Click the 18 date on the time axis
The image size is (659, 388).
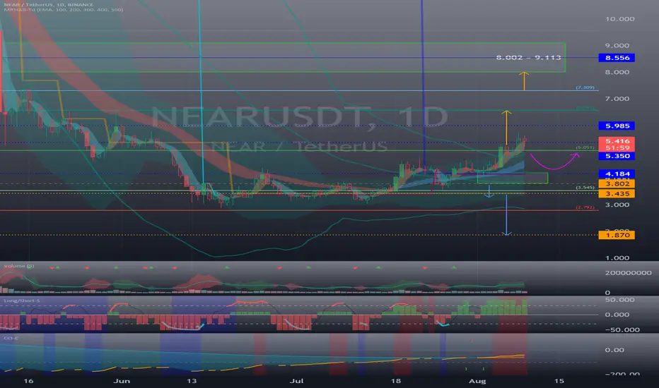[x=395, y=381]
